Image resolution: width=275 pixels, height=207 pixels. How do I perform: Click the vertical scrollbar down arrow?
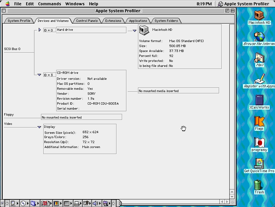click(x=232, y=197)
